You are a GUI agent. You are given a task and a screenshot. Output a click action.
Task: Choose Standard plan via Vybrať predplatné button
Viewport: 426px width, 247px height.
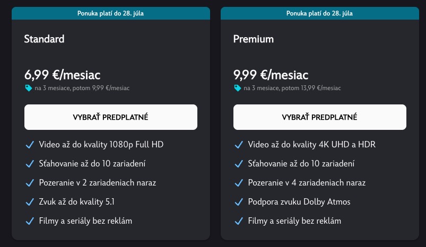point(111,117)
